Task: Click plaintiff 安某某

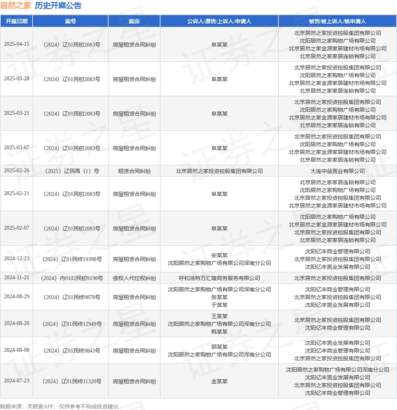Action: (219, 255)
